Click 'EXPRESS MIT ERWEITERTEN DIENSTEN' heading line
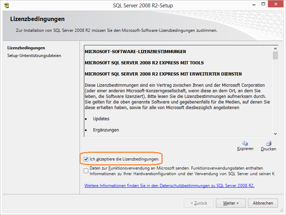The height and width of the screenshot is (215, 286). (x=163, y=74)
